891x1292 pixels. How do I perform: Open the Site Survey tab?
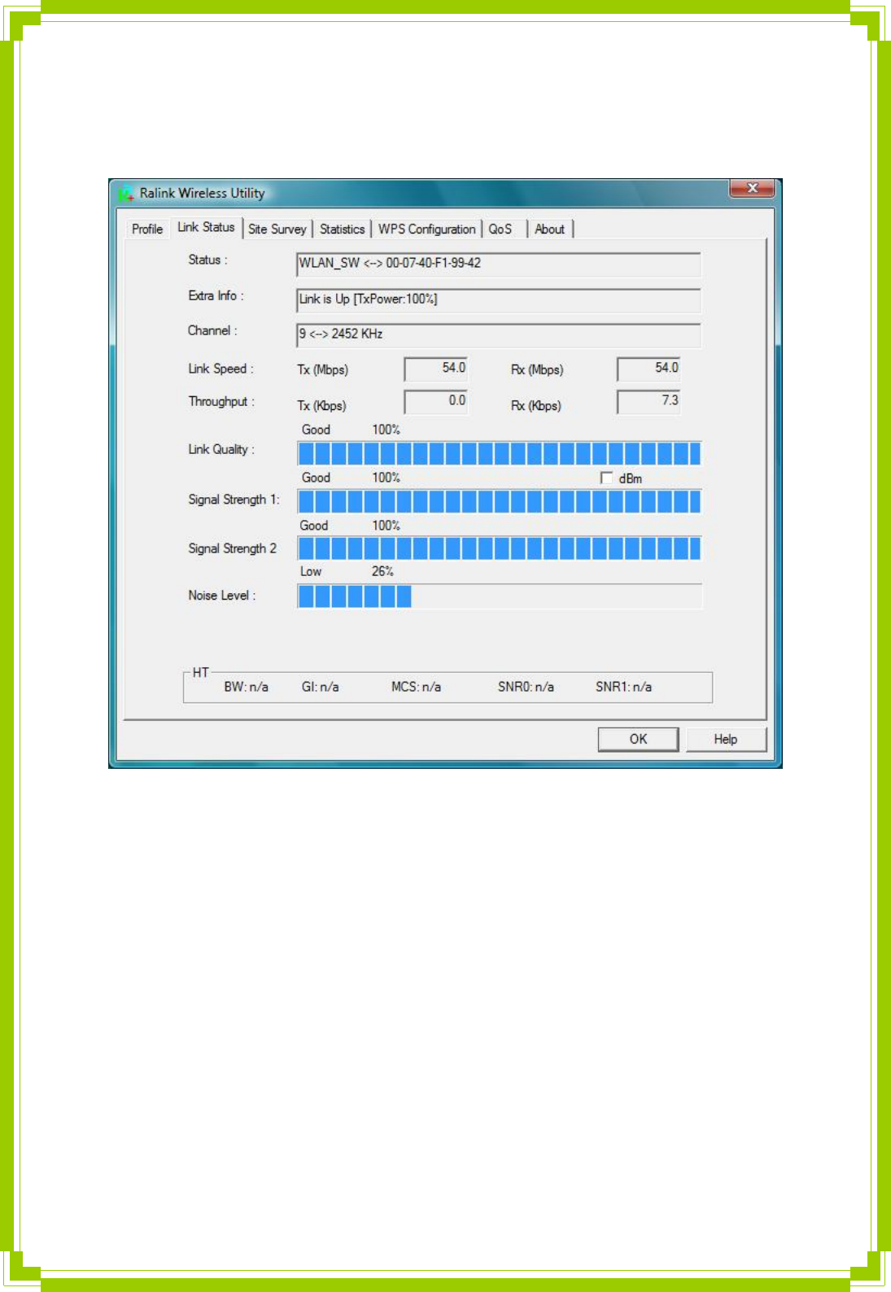tap(277, 229)
